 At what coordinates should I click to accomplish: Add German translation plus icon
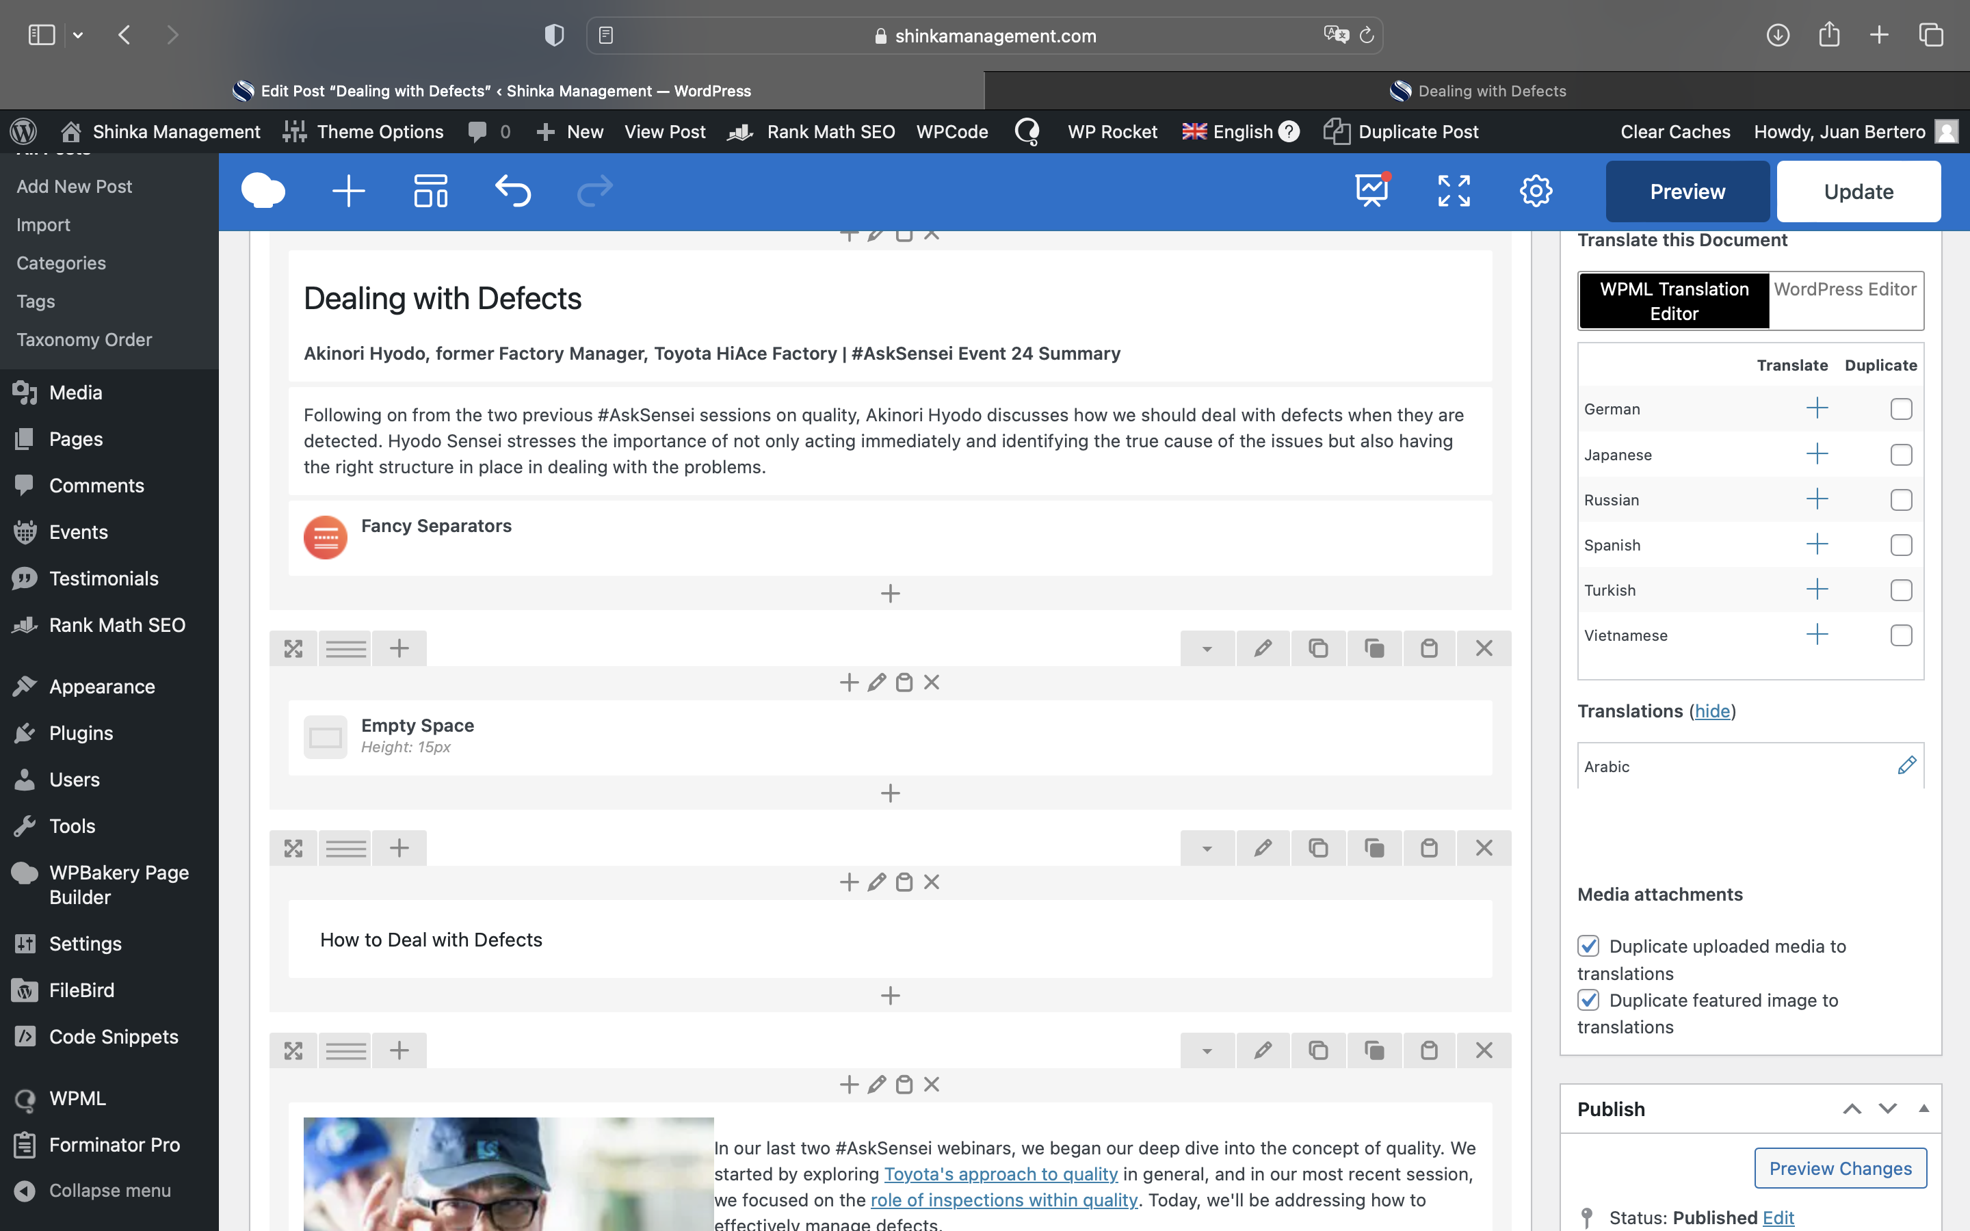[1817, 408]
